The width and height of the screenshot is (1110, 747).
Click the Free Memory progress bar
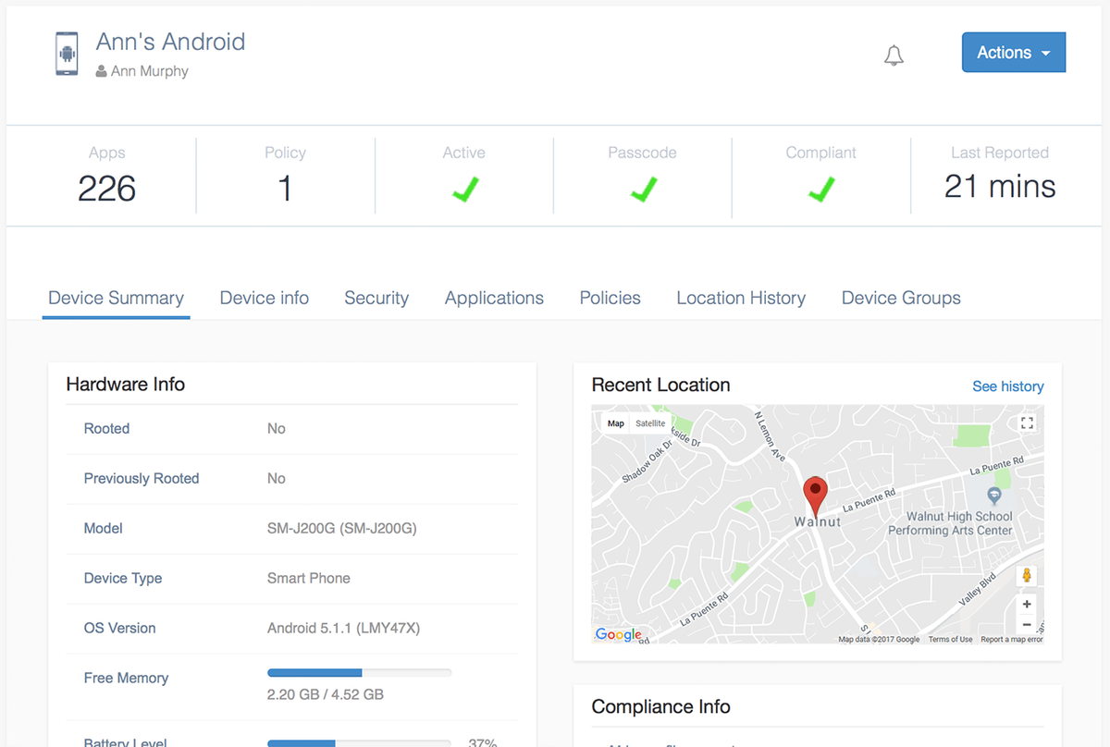(x=359, y=672)
